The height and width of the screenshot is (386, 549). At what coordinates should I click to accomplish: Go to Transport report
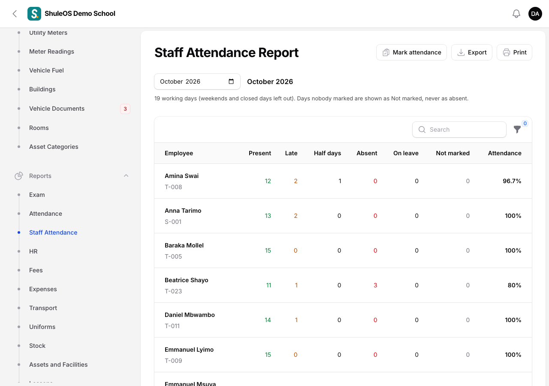click(x=43, y=308)
